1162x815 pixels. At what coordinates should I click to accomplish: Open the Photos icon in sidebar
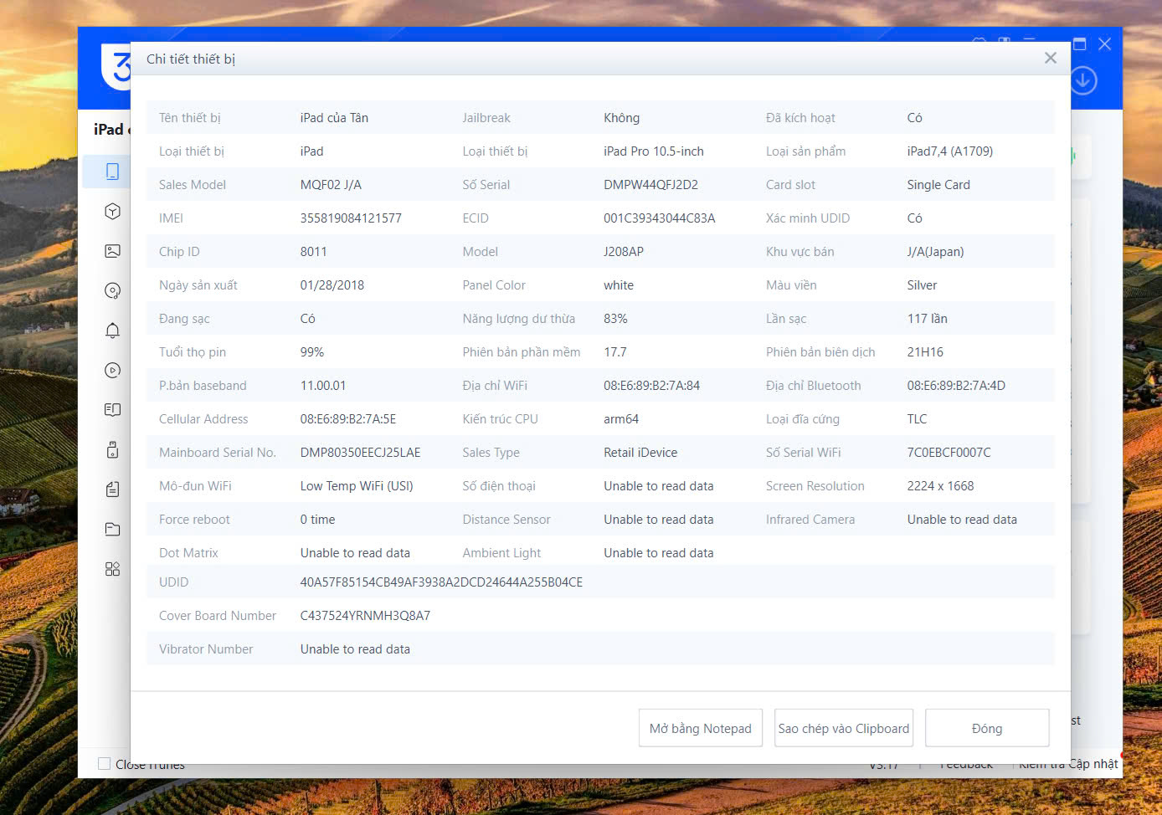[x=112, y=251]
